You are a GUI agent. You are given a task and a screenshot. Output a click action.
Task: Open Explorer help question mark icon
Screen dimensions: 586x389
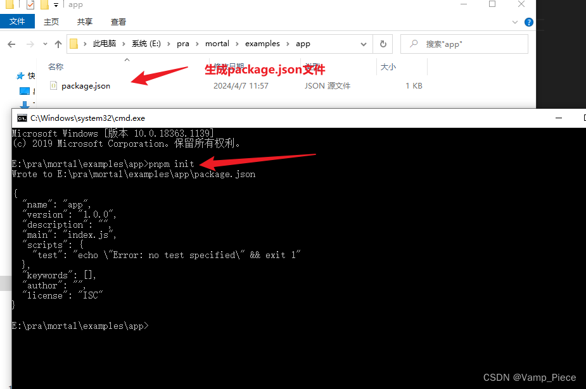[x=529, y=22]
